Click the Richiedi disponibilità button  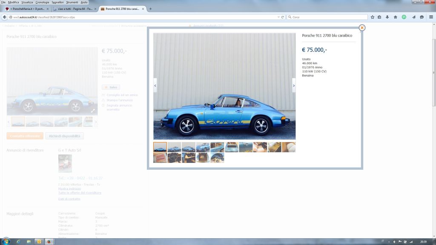pos(65,136)
